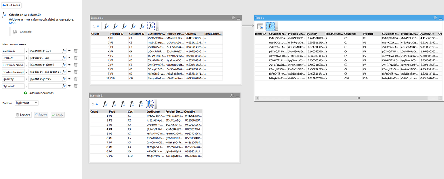
Task: Expand column picker dropdown for Quantity row
Action: [69, 79]
